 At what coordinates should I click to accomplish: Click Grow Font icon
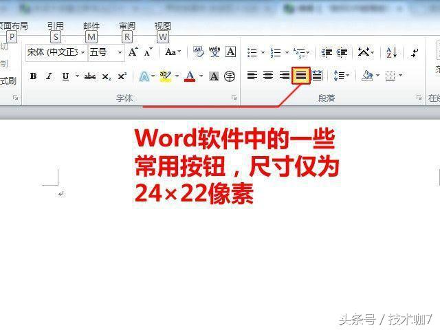click(133, 52)
